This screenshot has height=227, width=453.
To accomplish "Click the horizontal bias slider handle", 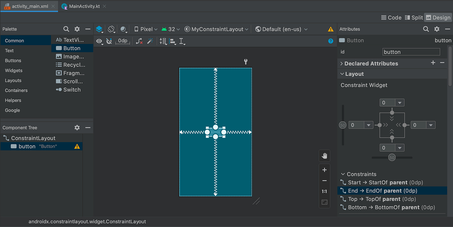I will [x=392, y=158].
